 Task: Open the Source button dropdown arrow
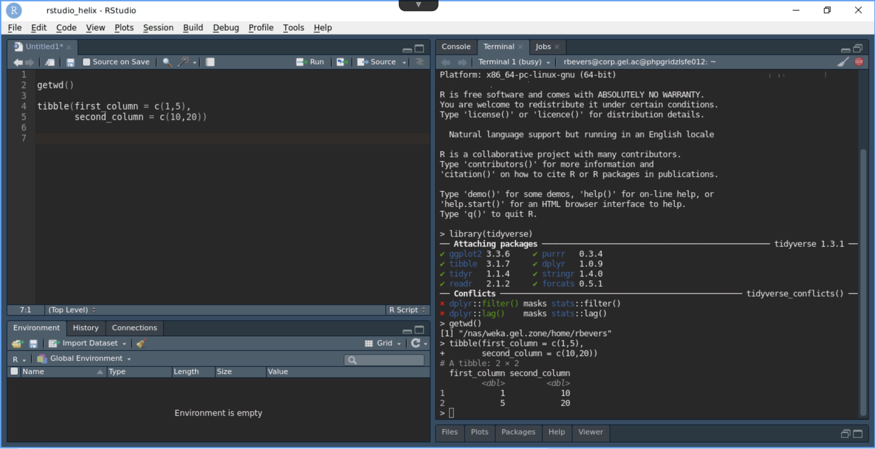(x=404, y=63)
